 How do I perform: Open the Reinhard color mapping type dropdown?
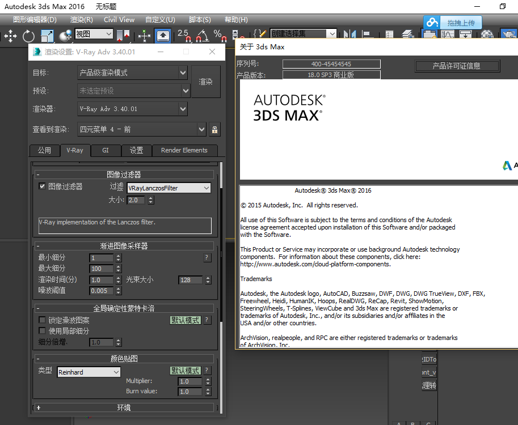point(89,372)
